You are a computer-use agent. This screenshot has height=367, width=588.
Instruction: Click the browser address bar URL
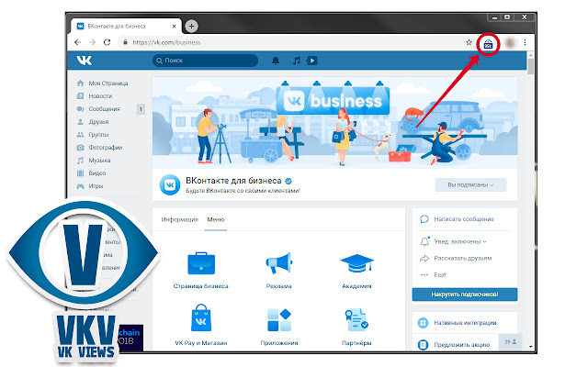tap(166, 42)
